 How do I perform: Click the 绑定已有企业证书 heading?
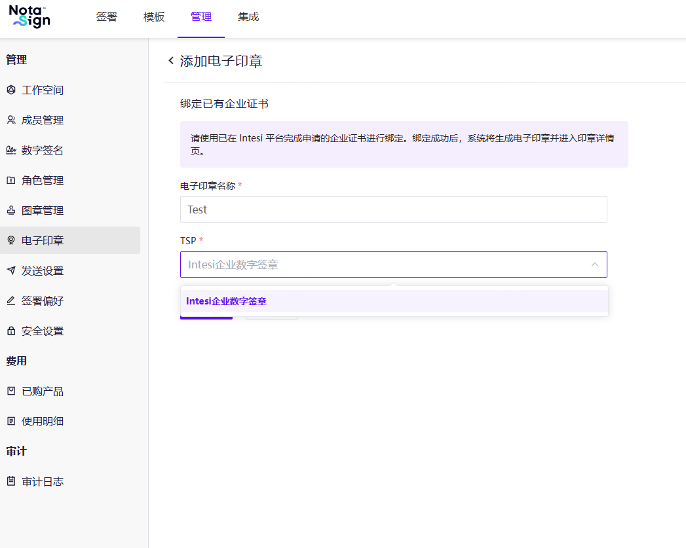[224, 104]
